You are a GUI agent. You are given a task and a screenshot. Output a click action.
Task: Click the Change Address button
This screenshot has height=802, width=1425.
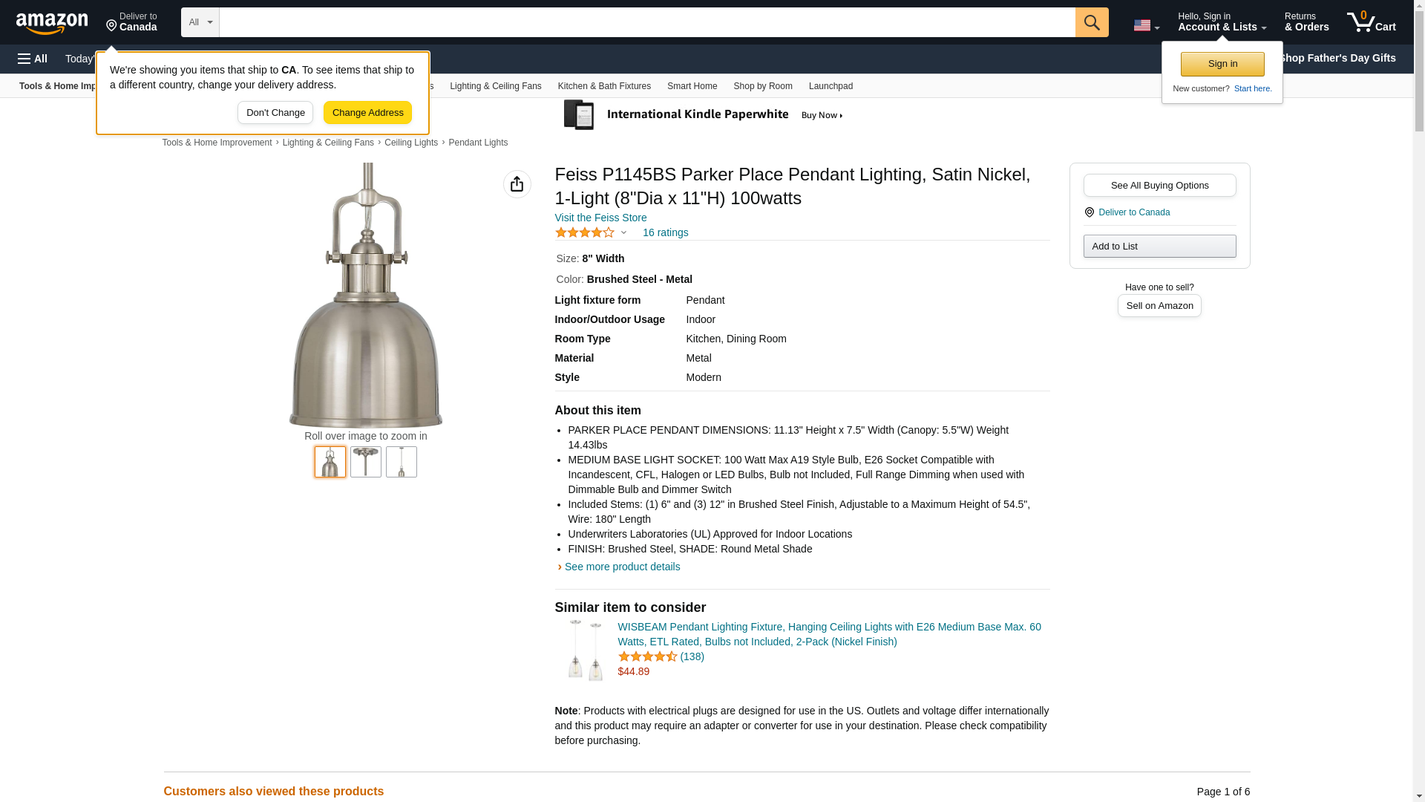click(367, 113)
